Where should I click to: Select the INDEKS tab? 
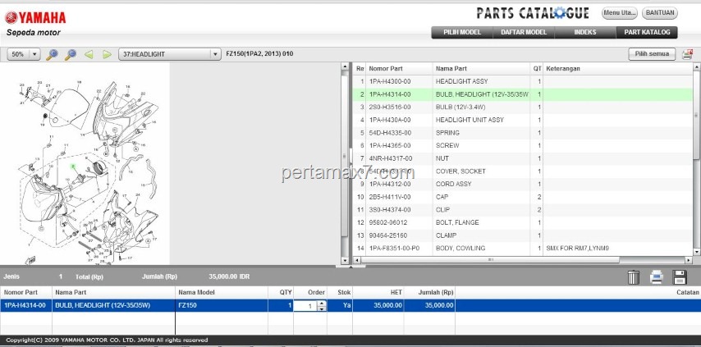pos(586,32)
